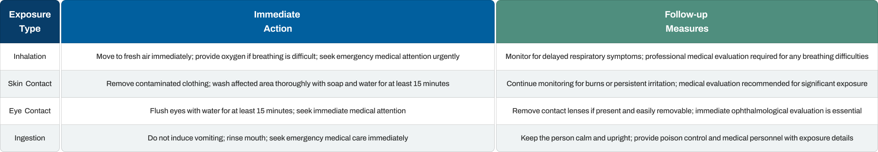Click the 'Remove contaminated clothing' action cell
This screenshot has height=152, width=878.
[x=278, y=84]
